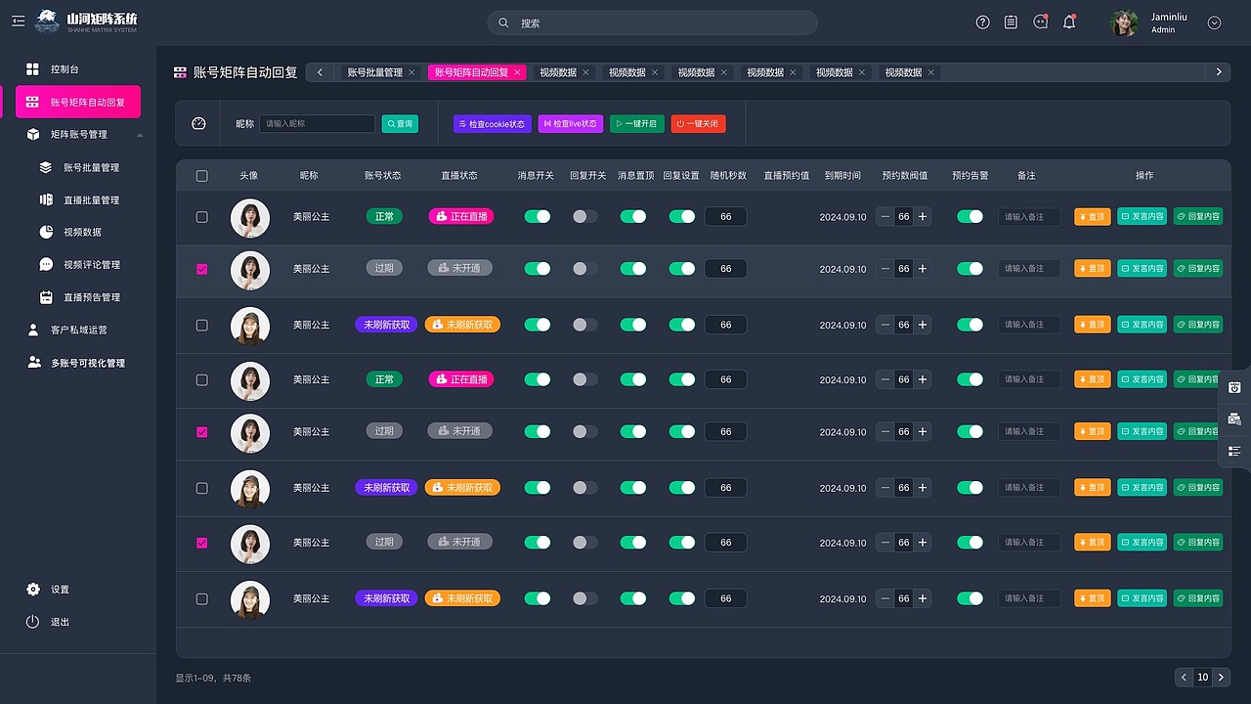
Task: Click the 备注 input in the first row
Action: point(1029,216)
